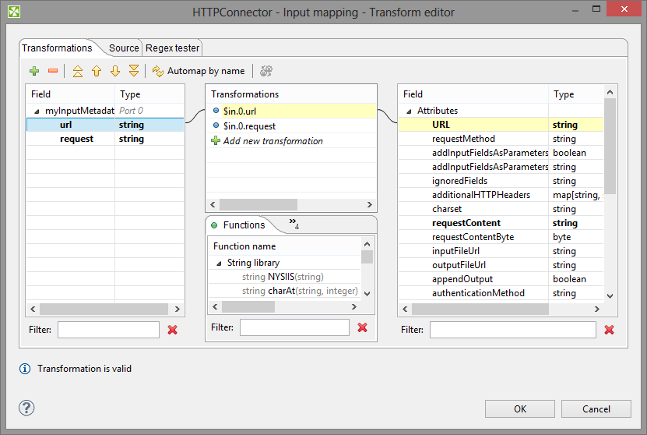Collapse the myInputMetadata tree node

click(x=37, y=111)
